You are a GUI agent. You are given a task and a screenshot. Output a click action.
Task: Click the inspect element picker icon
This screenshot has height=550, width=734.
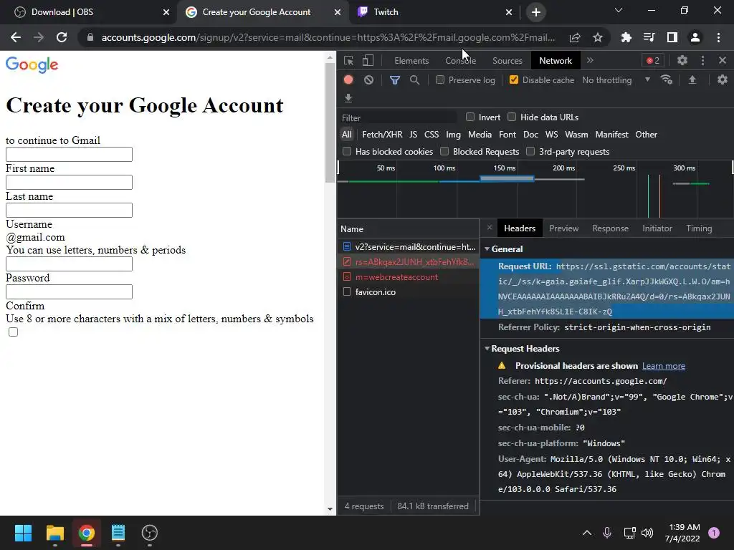pyautogui.click(x=348, y=60)
